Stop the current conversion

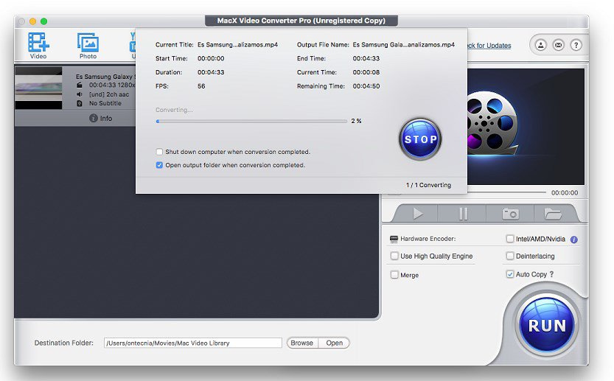[x=420, y=139]
